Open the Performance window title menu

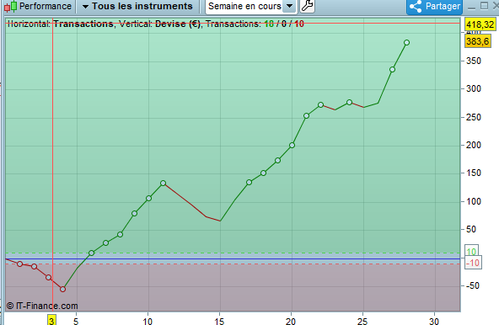pos(46,6)
